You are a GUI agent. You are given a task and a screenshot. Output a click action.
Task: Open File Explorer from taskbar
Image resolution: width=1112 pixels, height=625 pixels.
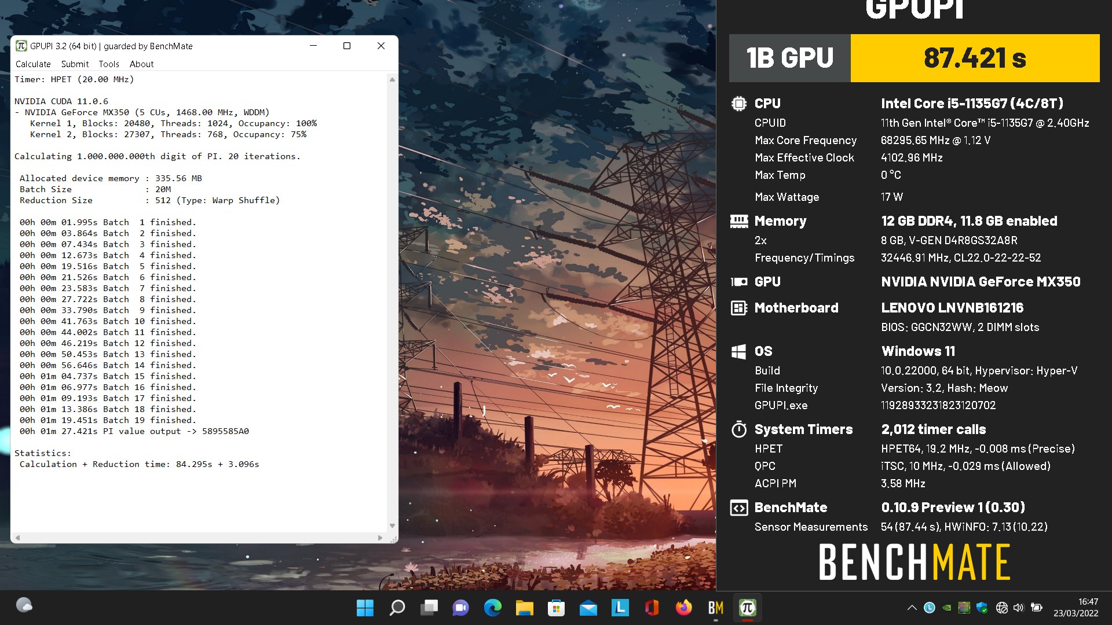tap(525, 608)
